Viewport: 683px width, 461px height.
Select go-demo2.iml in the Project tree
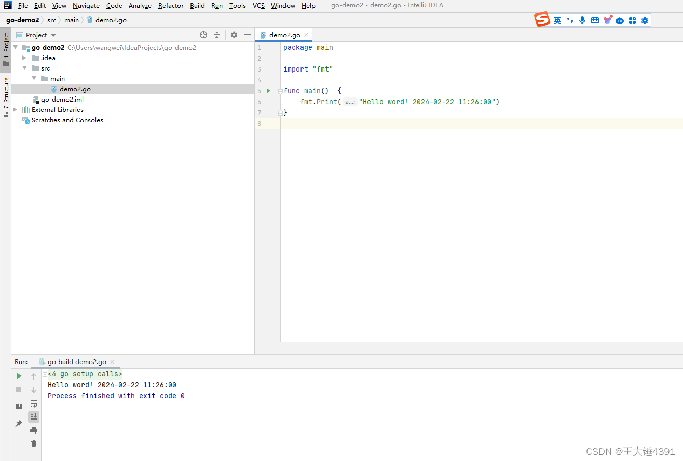pos(62,99)
